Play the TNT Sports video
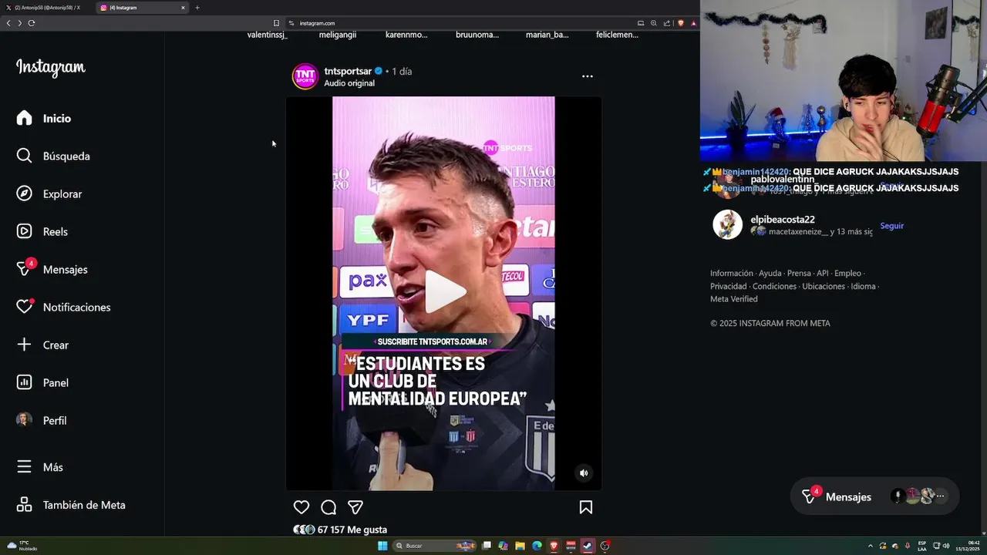Viewport: 987px width, 555px height. 445,292
